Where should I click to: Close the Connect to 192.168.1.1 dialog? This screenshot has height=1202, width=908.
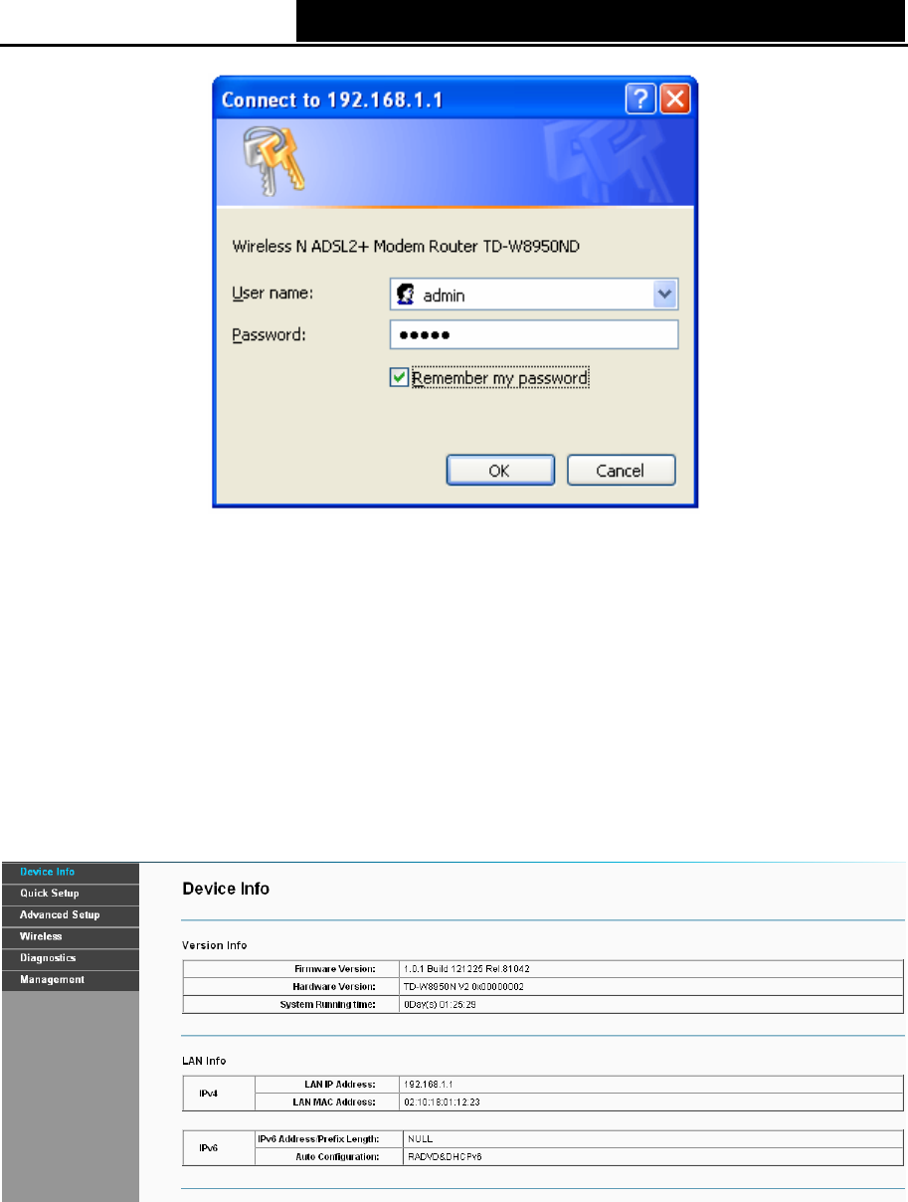[674, 100]
